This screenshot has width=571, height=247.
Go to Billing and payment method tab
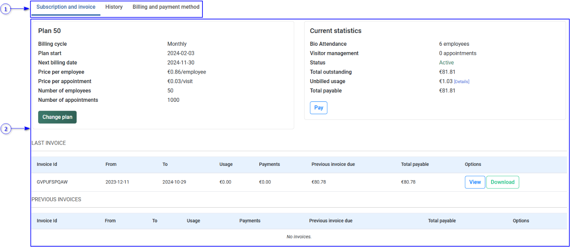[x=166, y=7]
